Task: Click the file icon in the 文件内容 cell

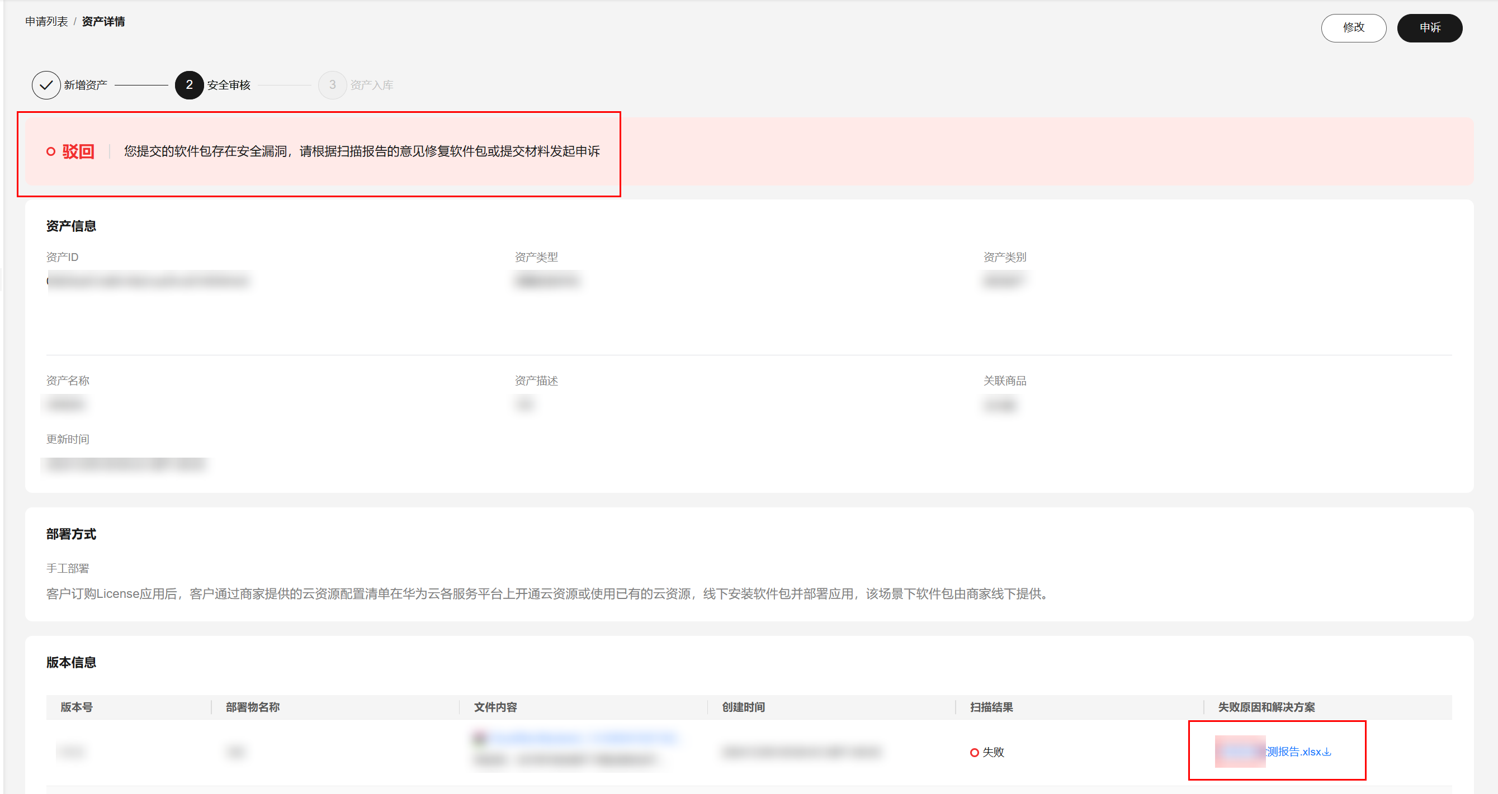Action: click(x=479, y=737)
